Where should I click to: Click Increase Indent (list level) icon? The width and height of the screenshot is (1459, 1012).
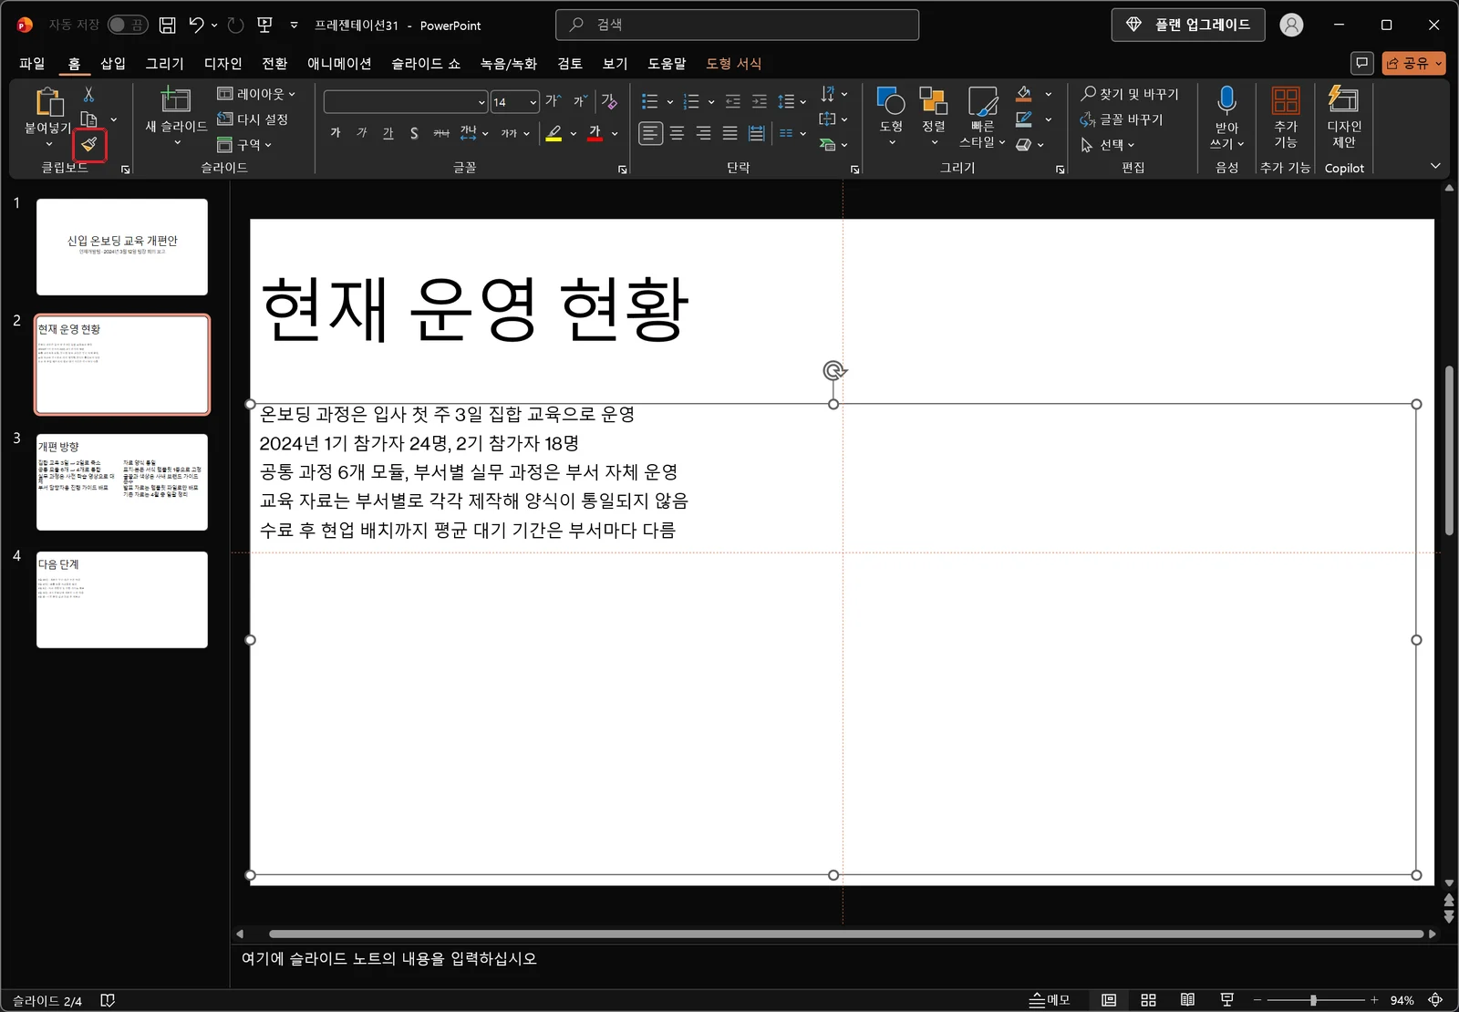[759, 101]
